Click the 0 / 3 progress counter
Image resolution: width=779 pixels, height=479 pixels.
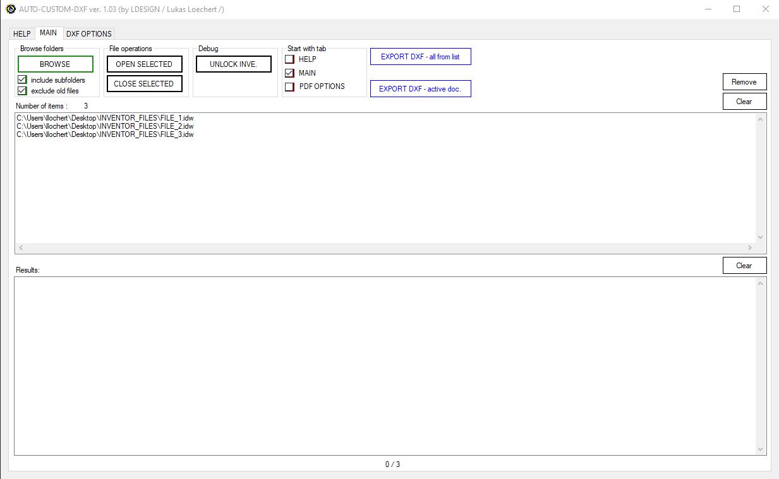[392, 464]
